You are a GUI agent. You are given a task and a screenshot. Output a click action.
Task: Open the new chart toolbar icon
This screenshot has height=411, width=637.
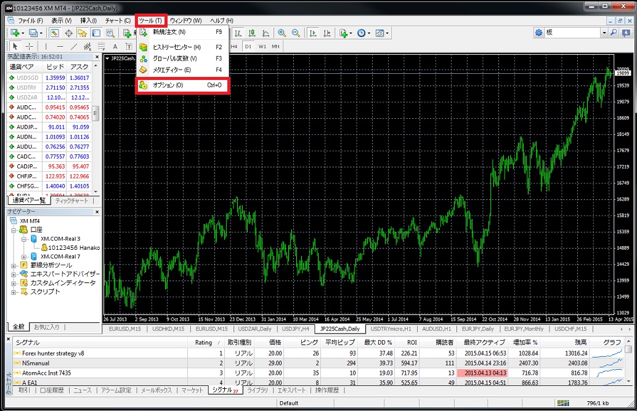pyautogui.click(x=15, y=33)
